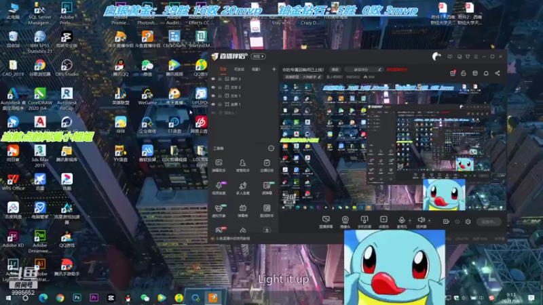Open the 房管助手 tool
Image resolution: width=543 pixels, height=305 pixels.
(x=243, y=165)
